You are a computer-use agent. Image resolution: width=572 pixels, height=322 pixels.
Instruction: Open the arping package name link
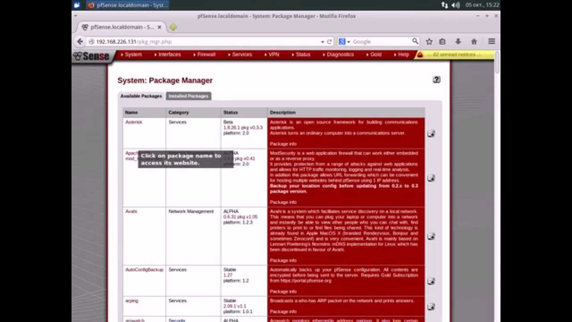click(132, 301)
